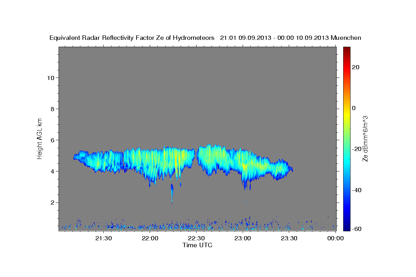
Task: Click the height tick label '6'
Action: click(52, 140)
